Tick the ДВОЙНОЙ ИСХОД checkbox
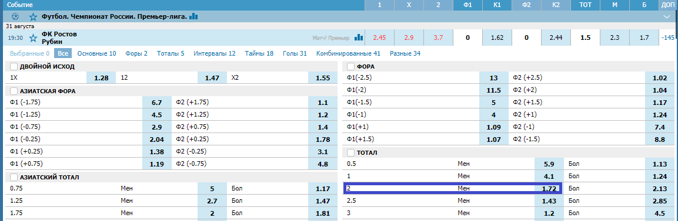The height and width of the screenshot is (221, 678). 14,66
